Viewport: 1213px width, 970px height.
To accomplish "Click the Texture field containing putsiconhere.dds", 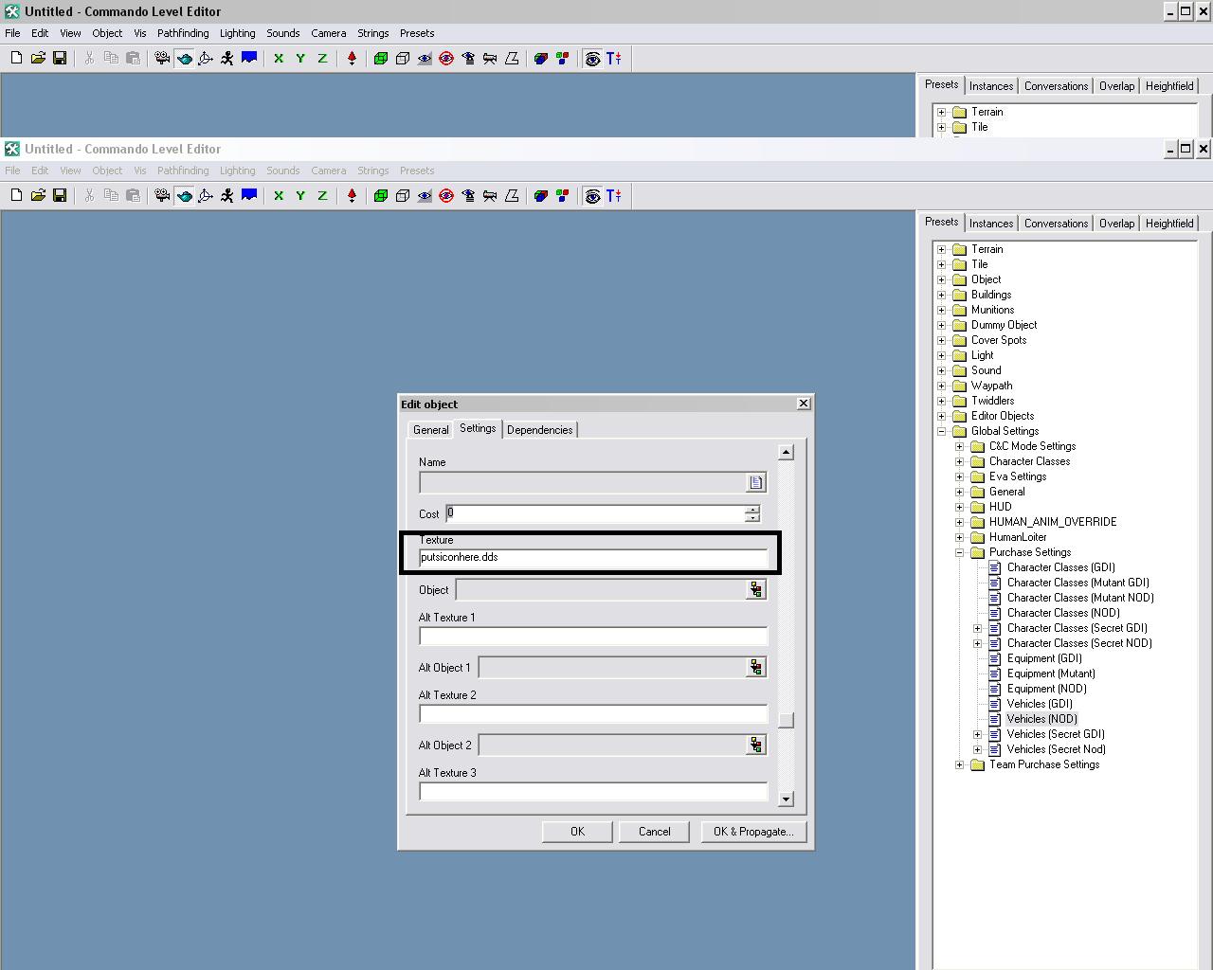I will tap(592, 558).
